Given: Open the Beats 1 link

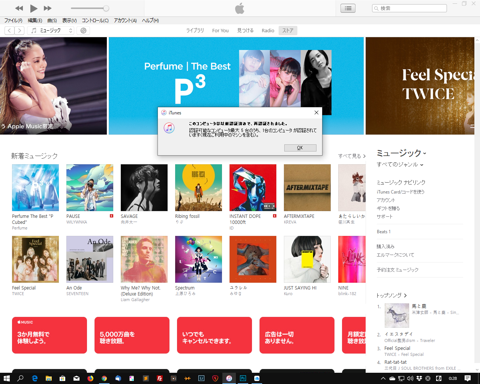Looking at the screenshot, I should (x=384, y=232).
